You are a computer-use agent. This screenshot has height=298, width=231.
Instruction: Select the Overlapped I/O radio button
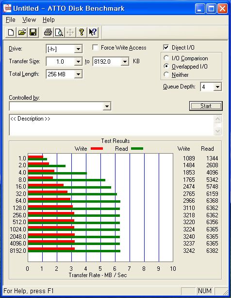tap(166, 66)
